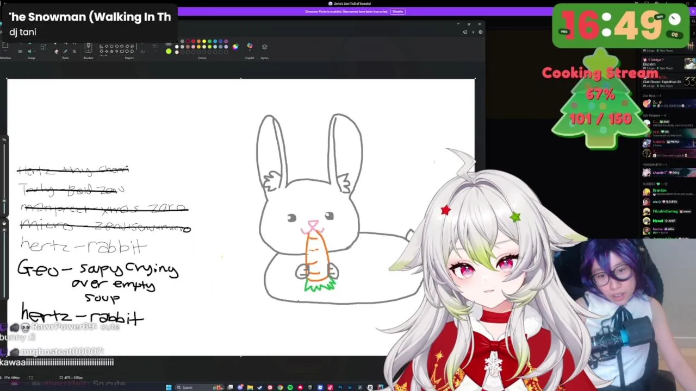Select the Magnifier zoom tool
The height and width of the screenshot is (391, 696).
74,52
